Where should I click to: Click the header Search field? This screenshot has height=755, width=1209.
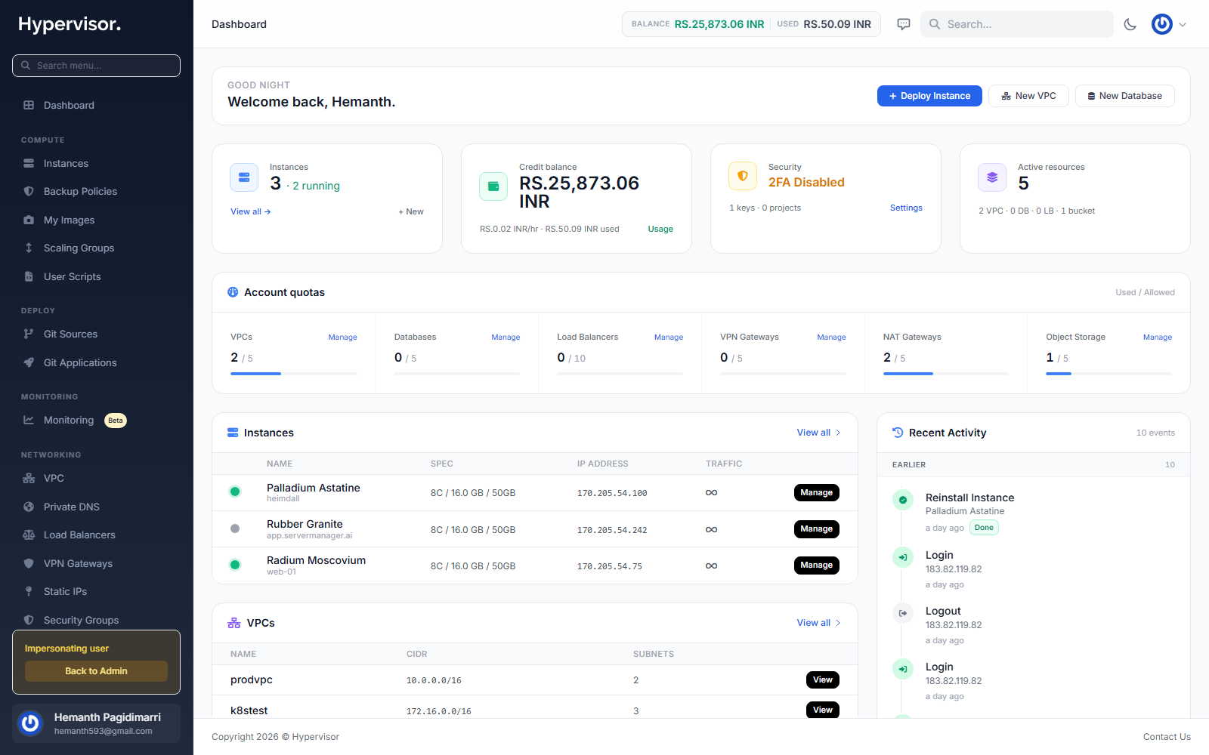coord(1017,24)
